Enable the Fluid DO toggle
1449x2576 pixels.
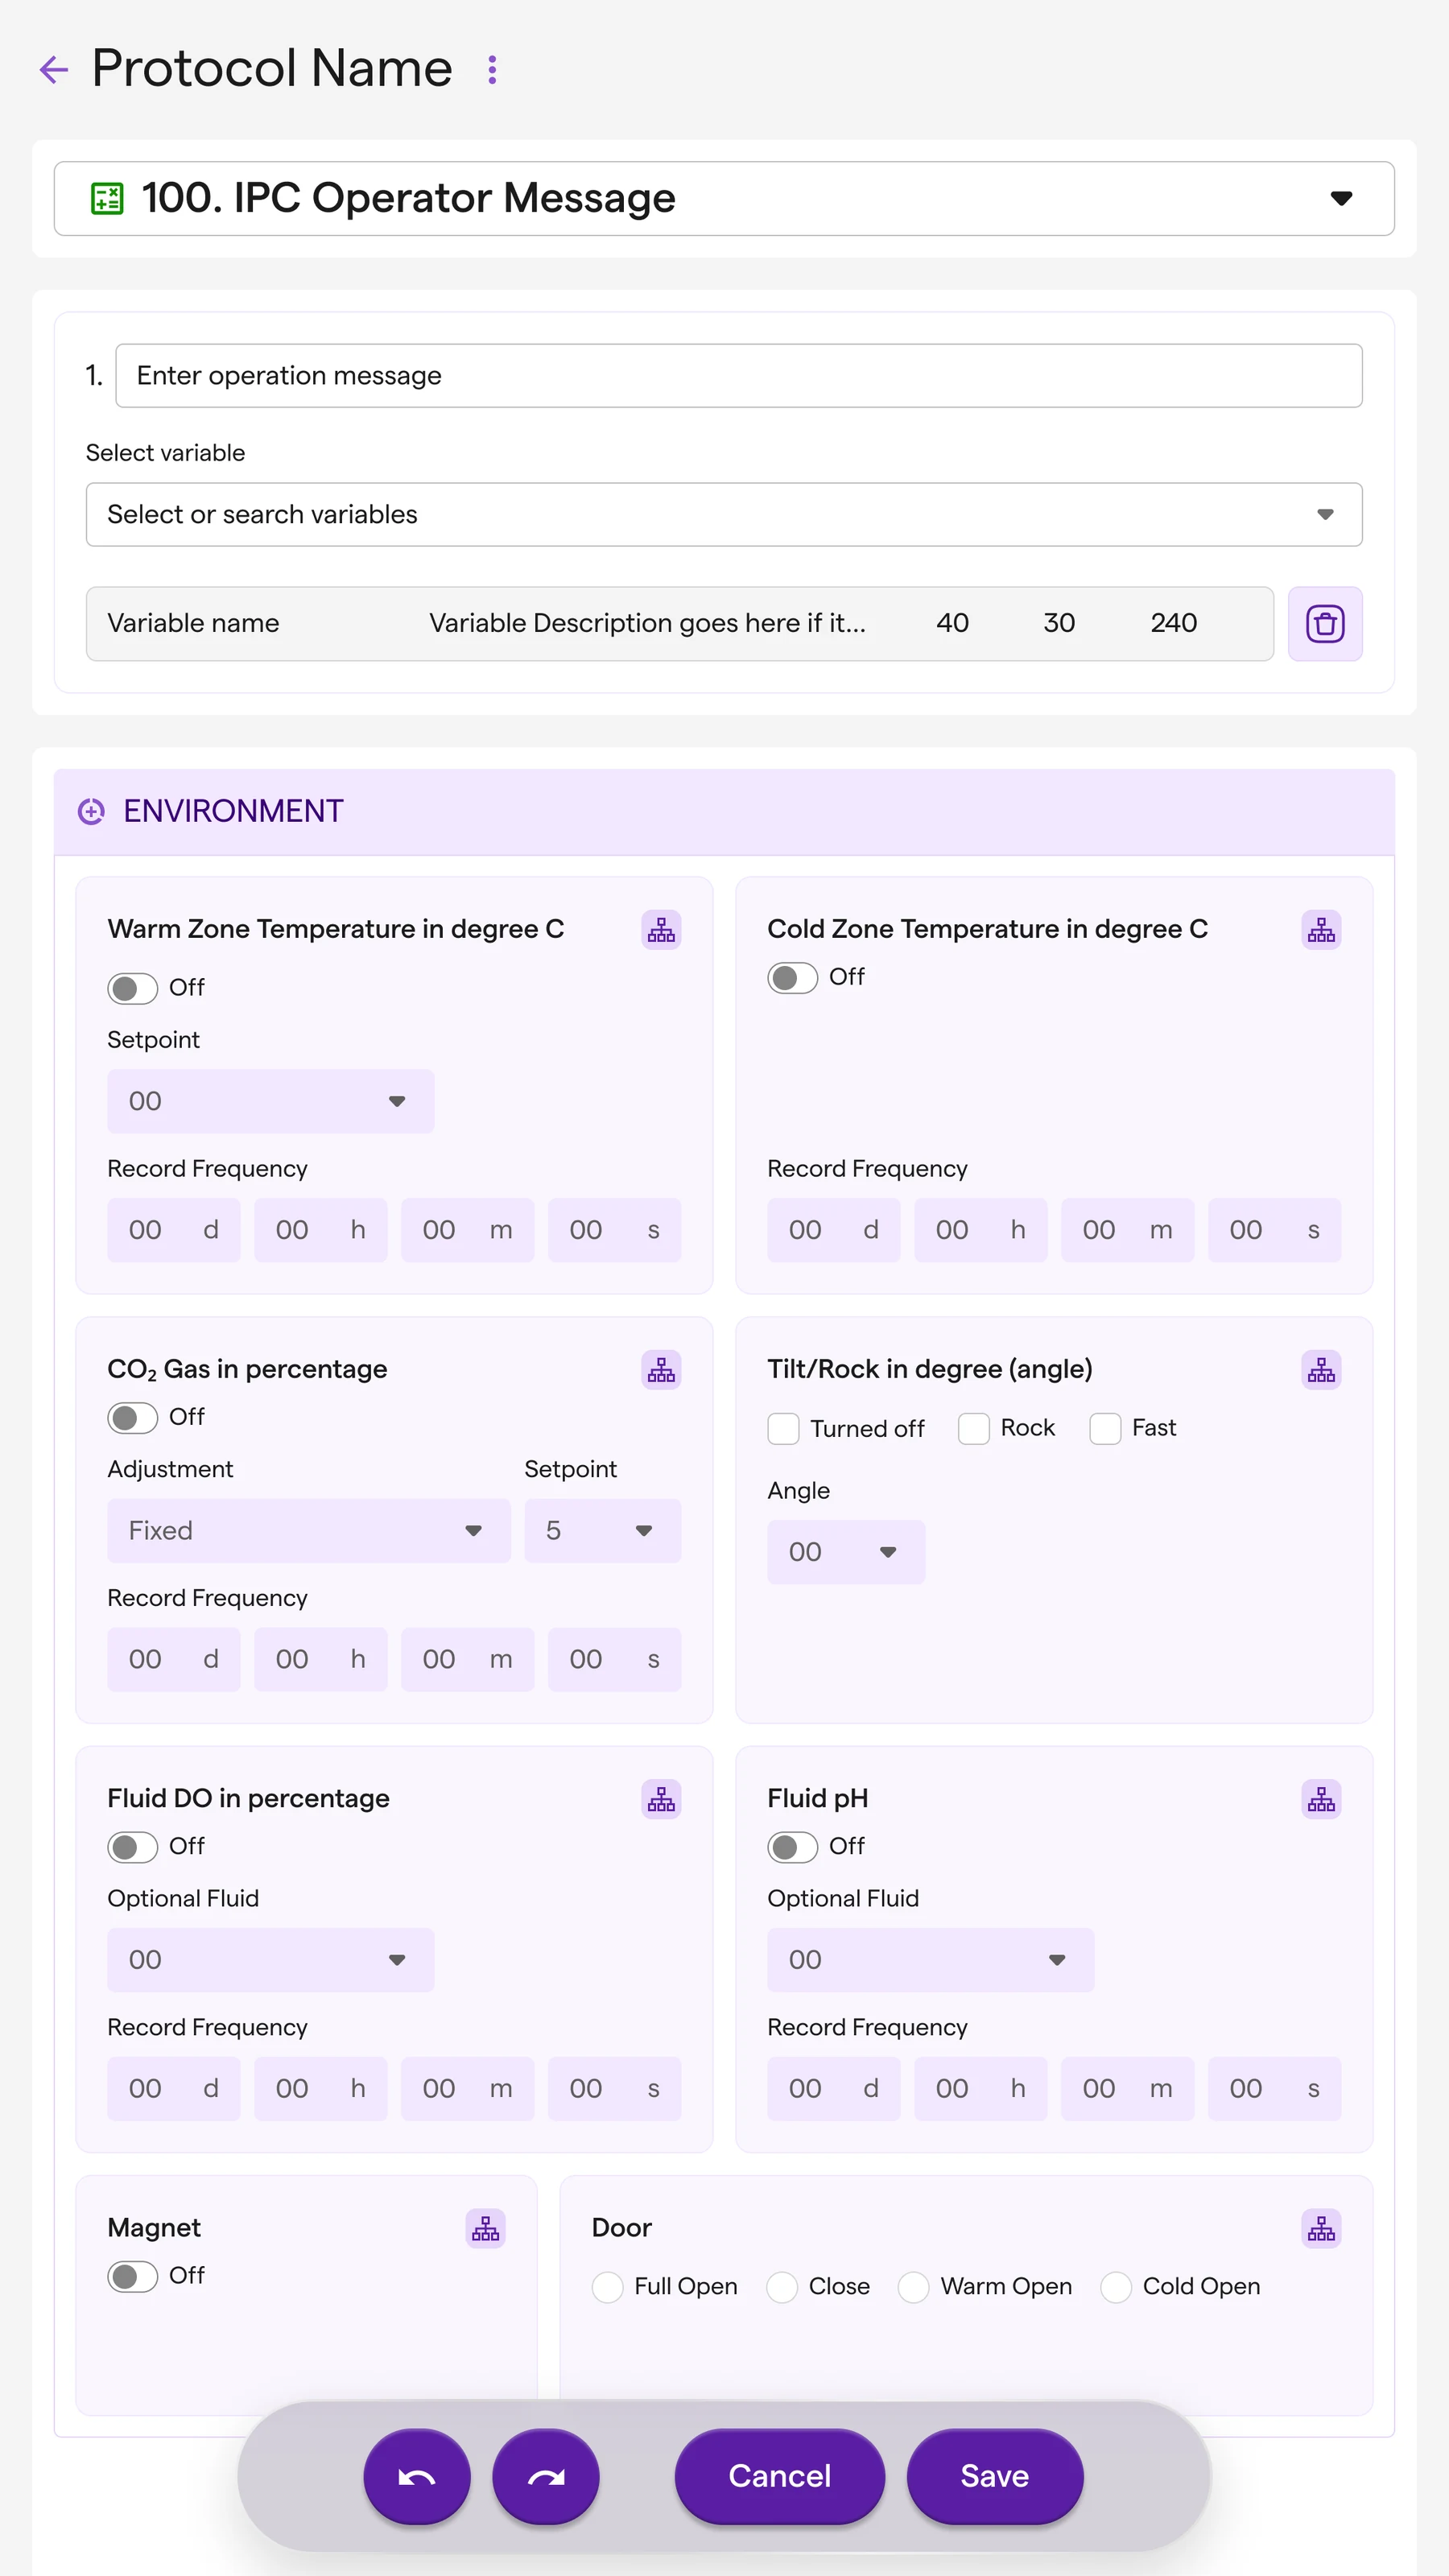(x=132, y=1846)
